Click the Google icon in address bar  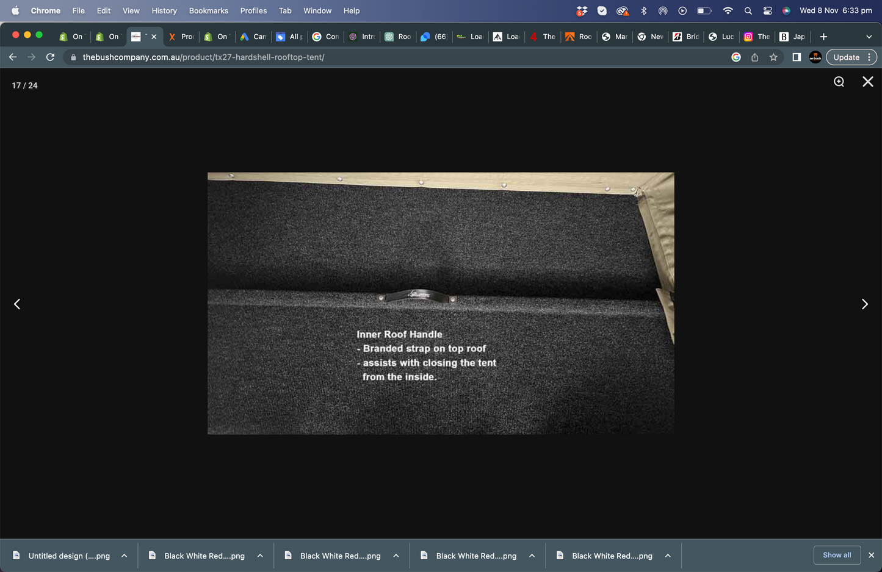coord(736,57)
